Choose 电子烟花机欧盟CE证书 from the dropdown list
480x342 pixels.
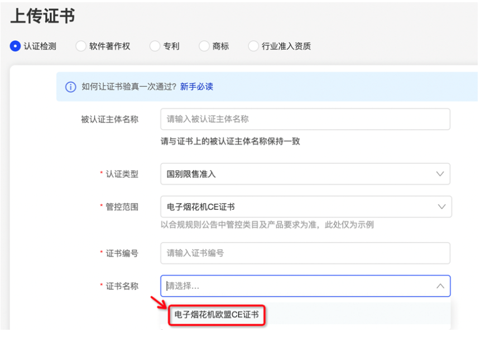coord(217,315)
